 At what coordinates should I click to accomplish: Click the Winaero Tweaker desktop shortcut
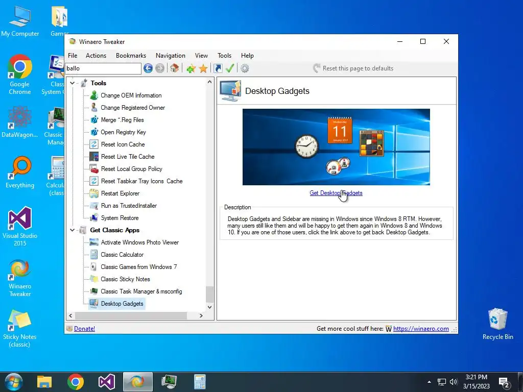click(20, 278)
